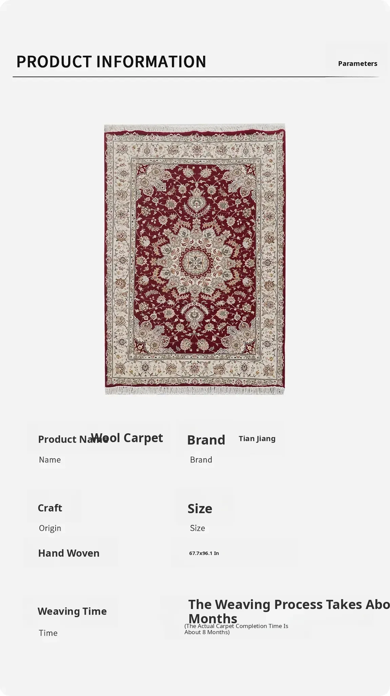Click the PRODUCT INFORMATION heading
The image size is (390, 696).
click(x=111, y=62)
